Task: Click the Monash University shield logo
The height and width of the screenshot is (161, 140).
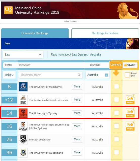Action: (x=23, y=139)
